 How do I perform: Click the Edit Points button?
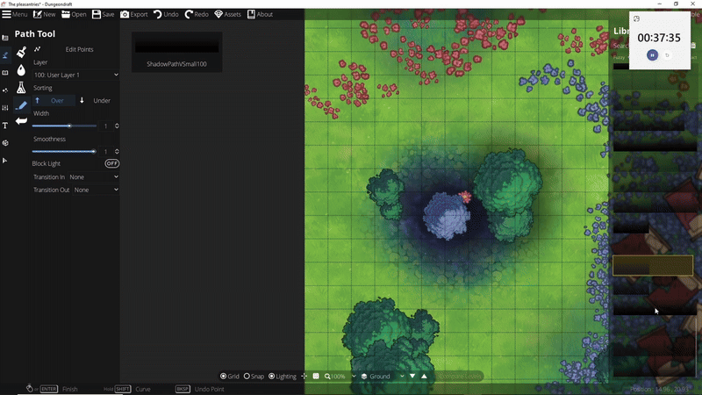(x=79, y=49)
